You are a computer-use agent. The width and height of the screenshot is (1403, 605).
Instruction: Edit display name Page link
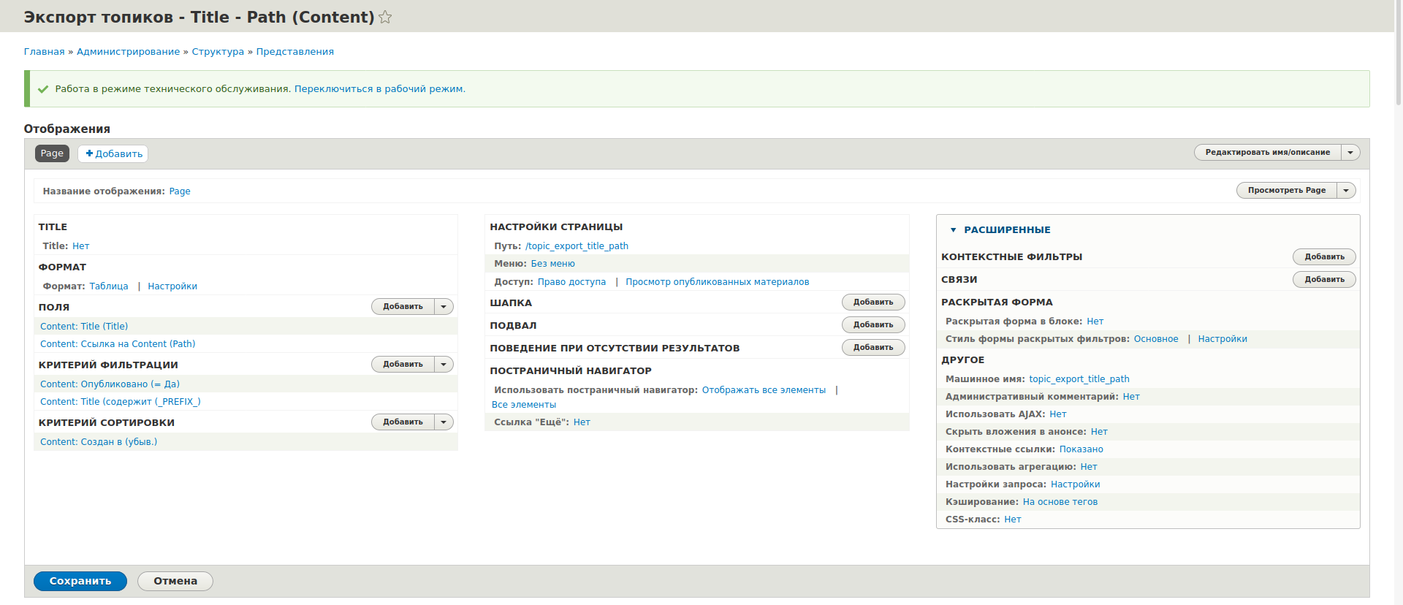click(x=180, y=191)
